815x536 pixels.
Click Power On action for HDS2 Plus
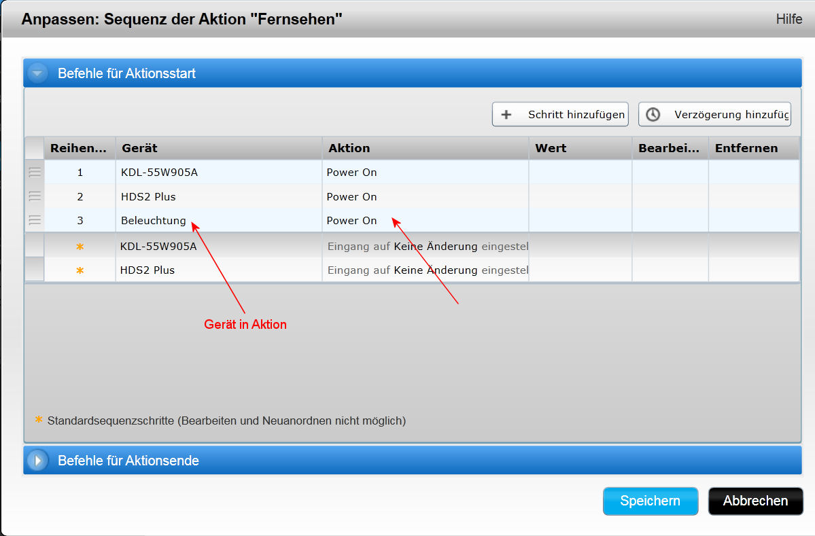coord(351,197)
